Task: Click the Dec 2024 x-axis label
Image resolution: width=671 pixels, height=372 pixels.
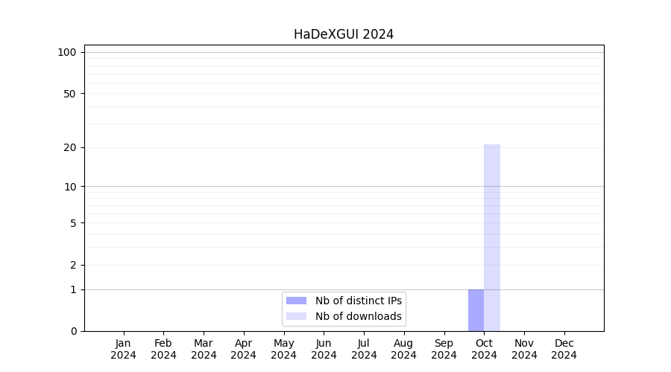Action: click(564, 349)
